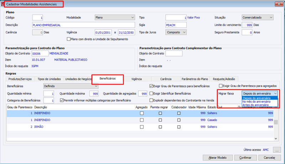Toggle Permitir informar múltiplas categorias por Beneficiário
This screenshot has height=164, width=285.
pyautogui.click(x=62, y=100)
